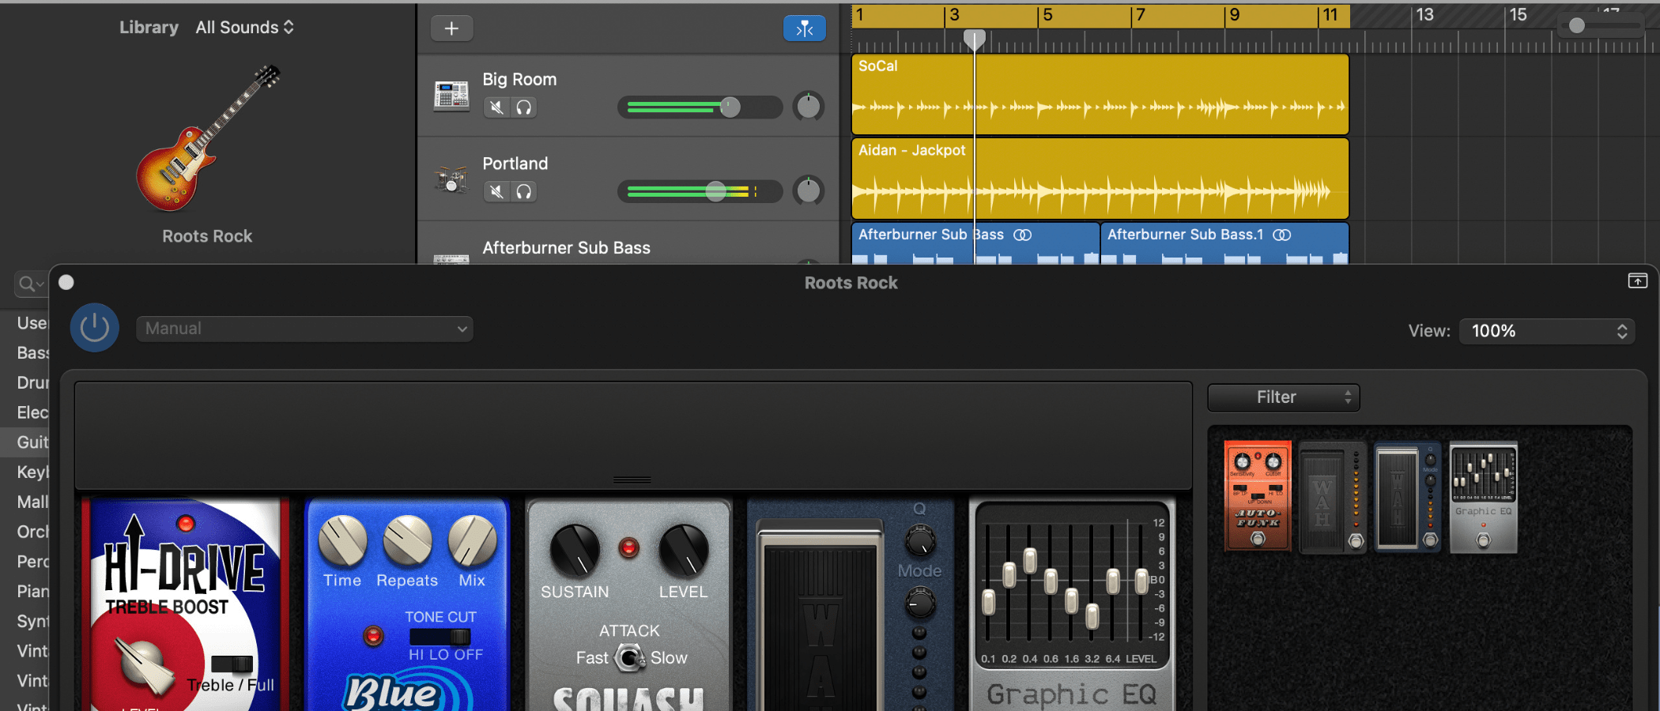
Task: Power off the Pedalboard plugin
Action: [94, 327]
